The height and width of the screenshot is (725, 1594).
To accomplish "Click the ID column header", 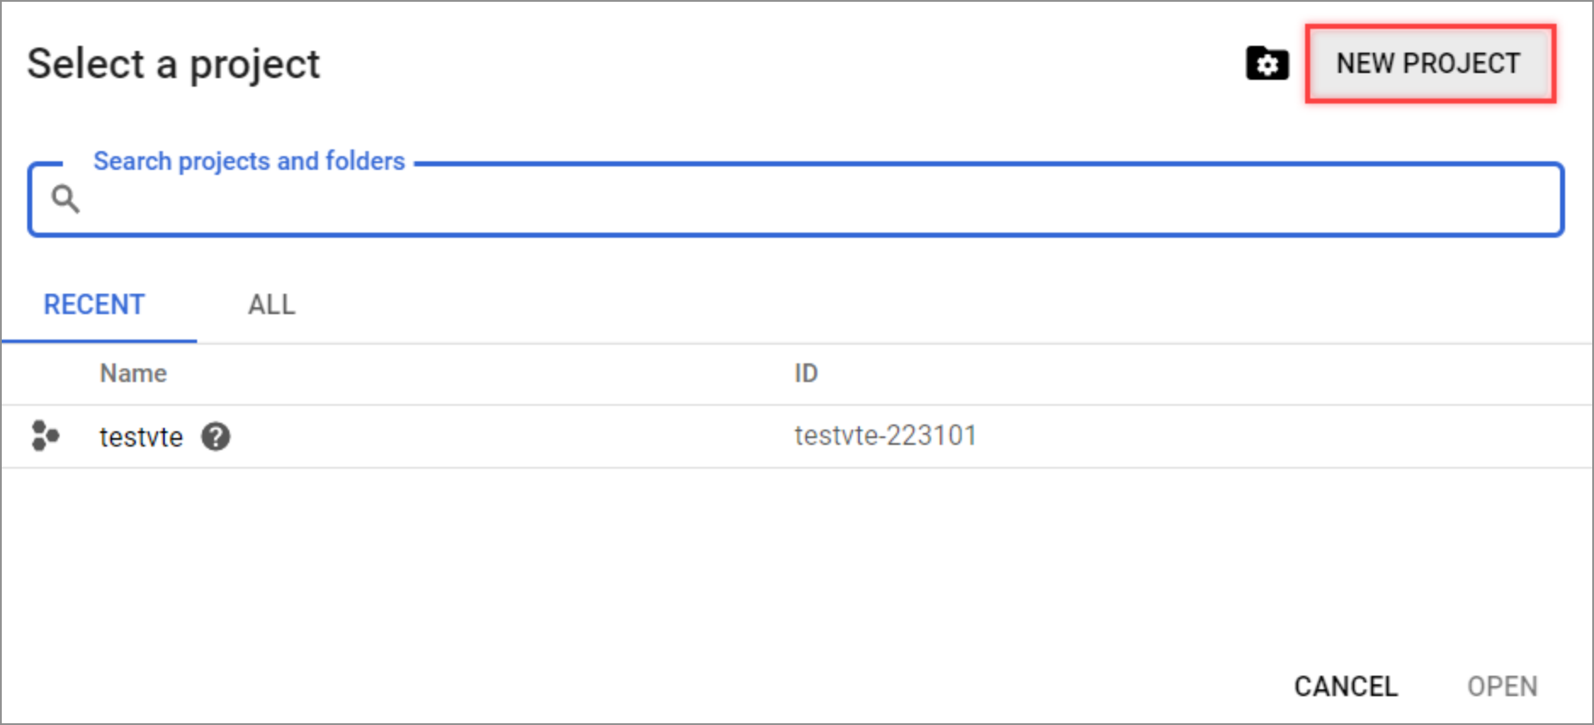I will [x=805, y=374].
